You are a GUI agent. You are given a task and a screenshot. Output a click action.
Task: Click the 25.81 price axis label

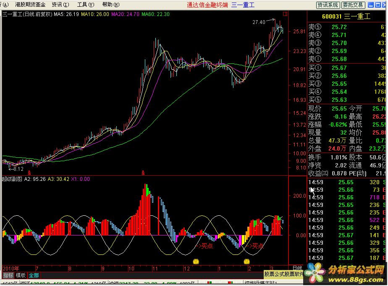(x=299, y=32)
